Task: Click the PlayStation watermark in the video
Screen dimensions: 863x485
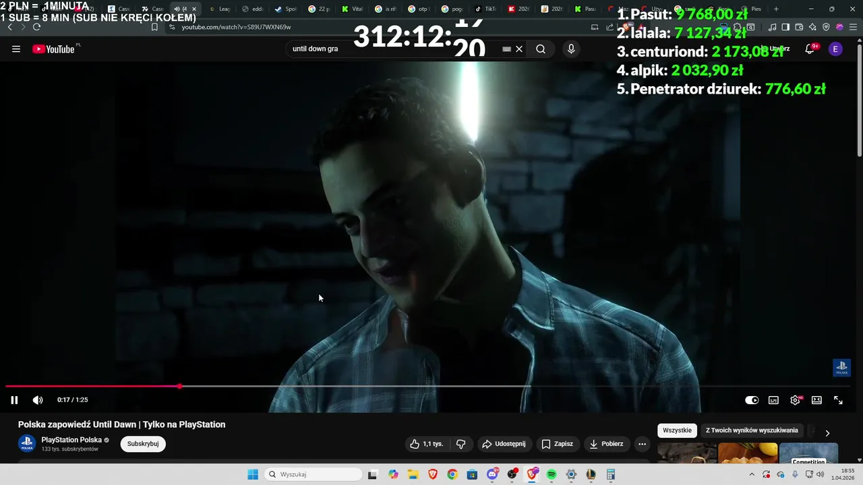Action: [841, 368]
